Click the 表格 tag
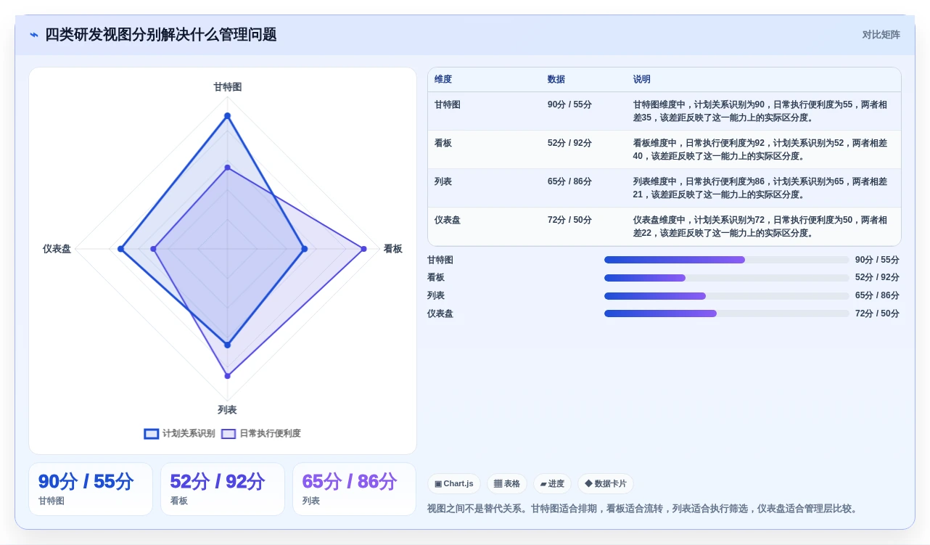The image size is (930, 545). click(507, 484)
